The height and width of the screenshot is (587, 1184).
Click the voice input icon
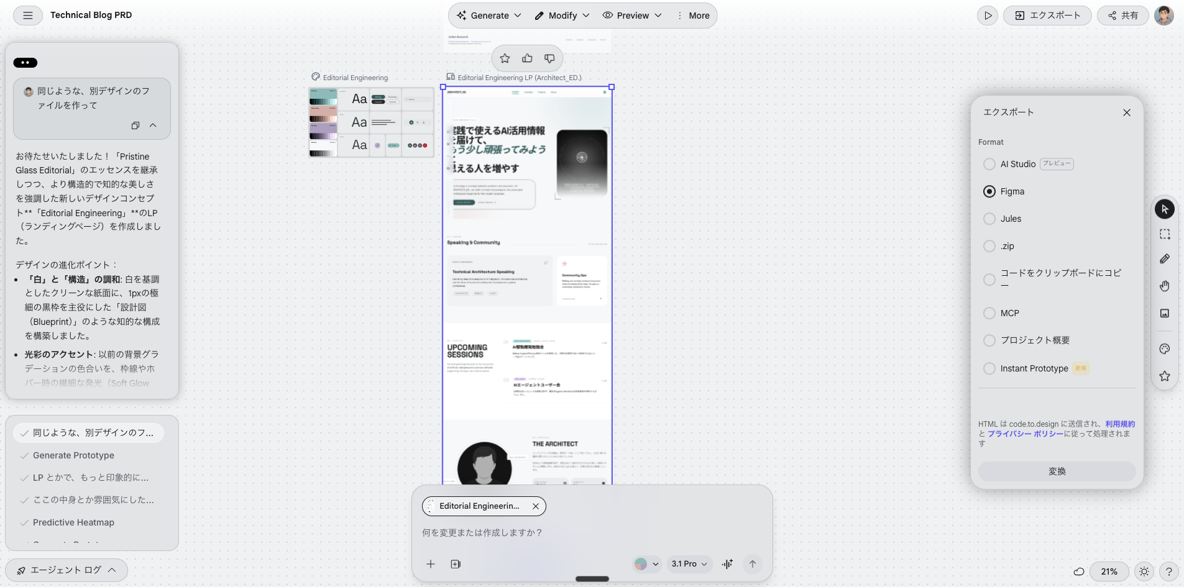[x=727, y=564]
